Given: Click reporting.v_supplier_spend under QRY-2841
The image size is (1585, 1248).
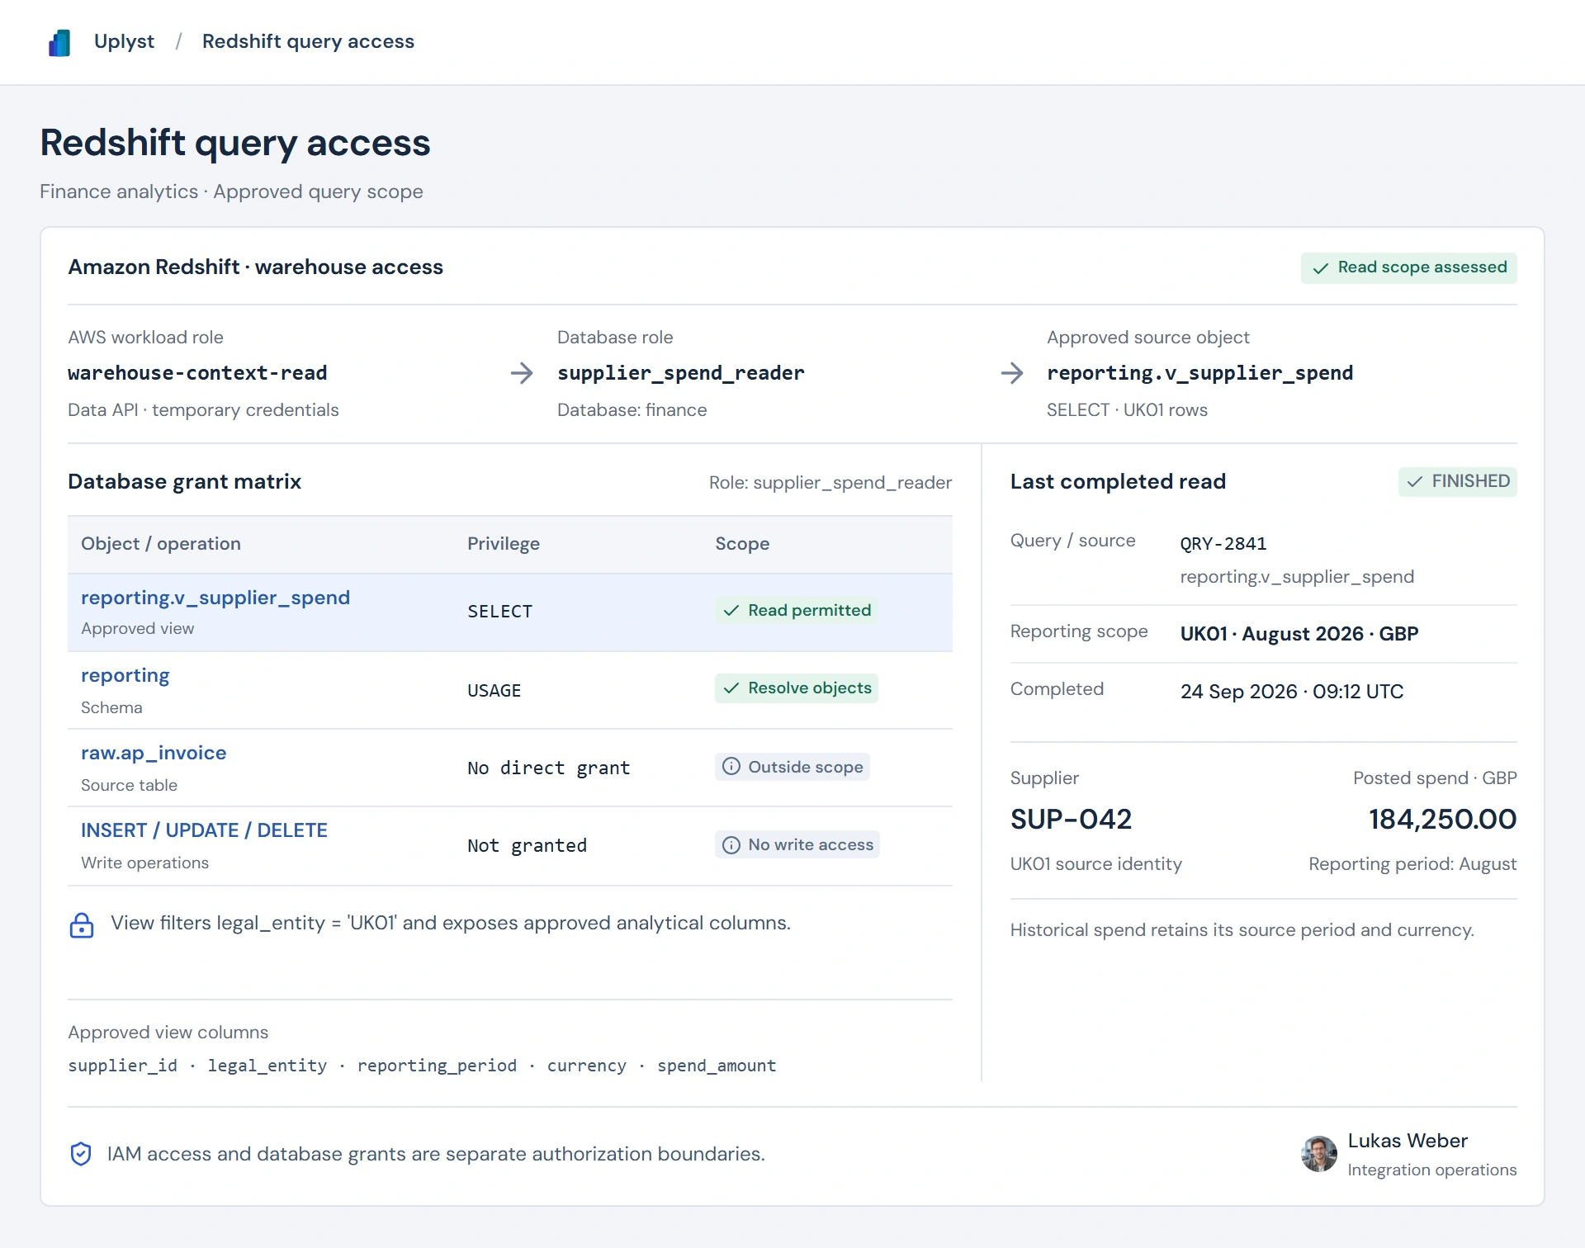Looking at the screenshot, I should (1297, 577).
